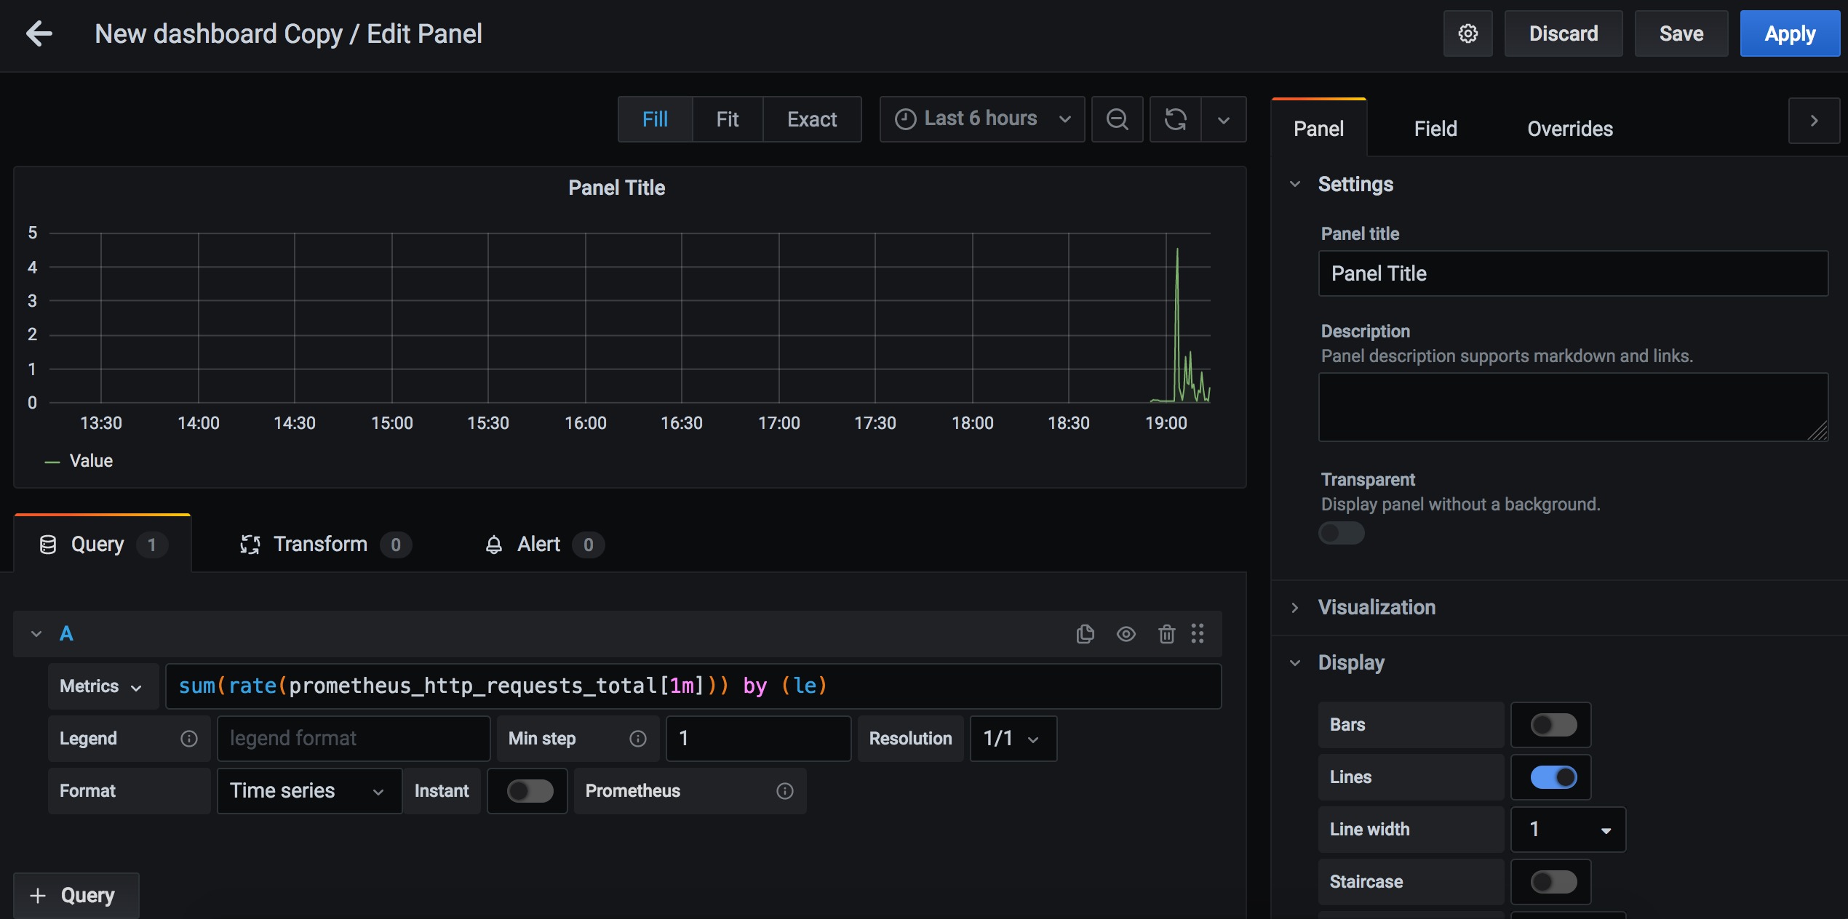Enable the Instant query toggle
This screenshot has width=1848, height=919.
pos(530,791)
